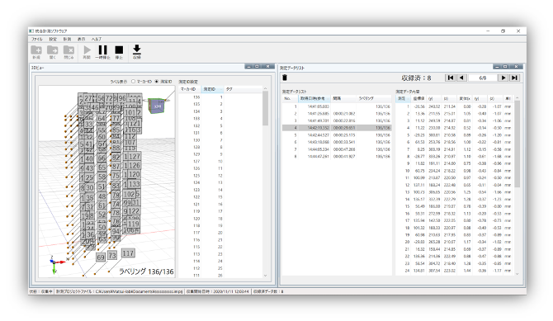
Task: Go to previous recorded data entry
Action: click(461, 78)
